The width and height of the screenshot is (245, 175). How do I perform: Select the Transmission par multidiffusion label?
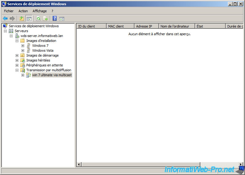coord(49,70)
